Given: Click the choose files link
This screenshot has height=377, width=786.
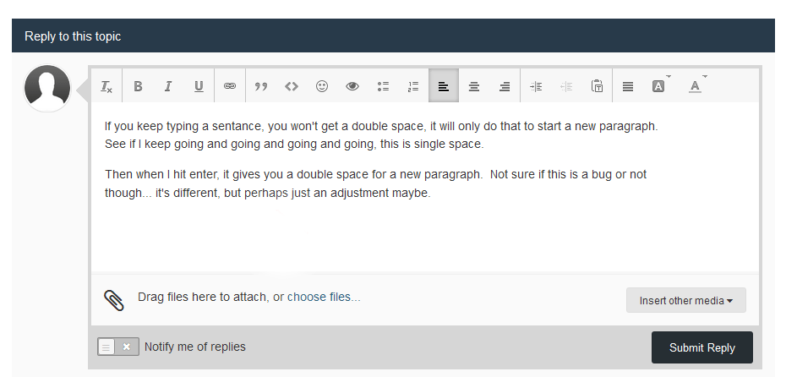Looking at the screenshot, I should click(x=324, y=297).
